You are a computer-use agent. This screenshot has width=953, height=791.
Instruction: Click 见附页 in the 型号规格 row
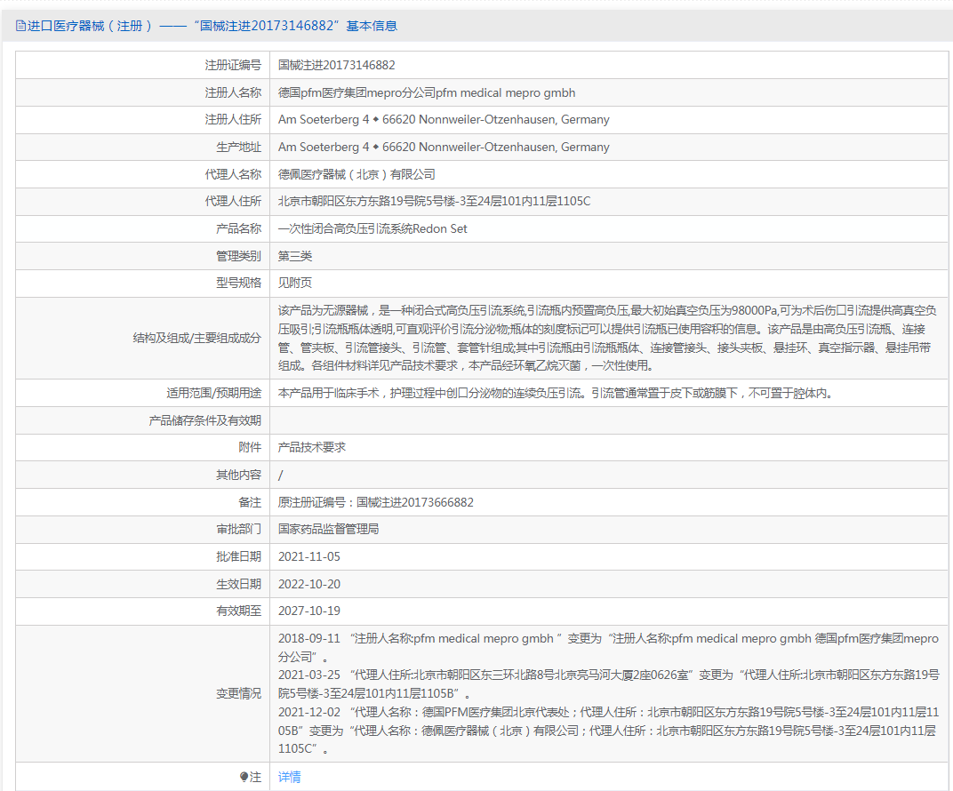click(x=295, y=284)
